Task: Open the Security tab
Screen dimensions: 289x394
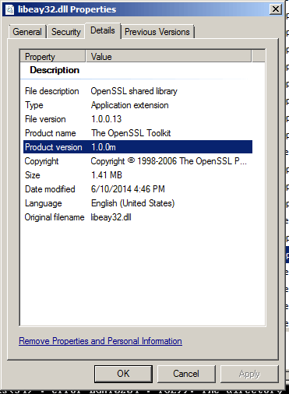Action: pyautogui.click(x=66, y=32)
